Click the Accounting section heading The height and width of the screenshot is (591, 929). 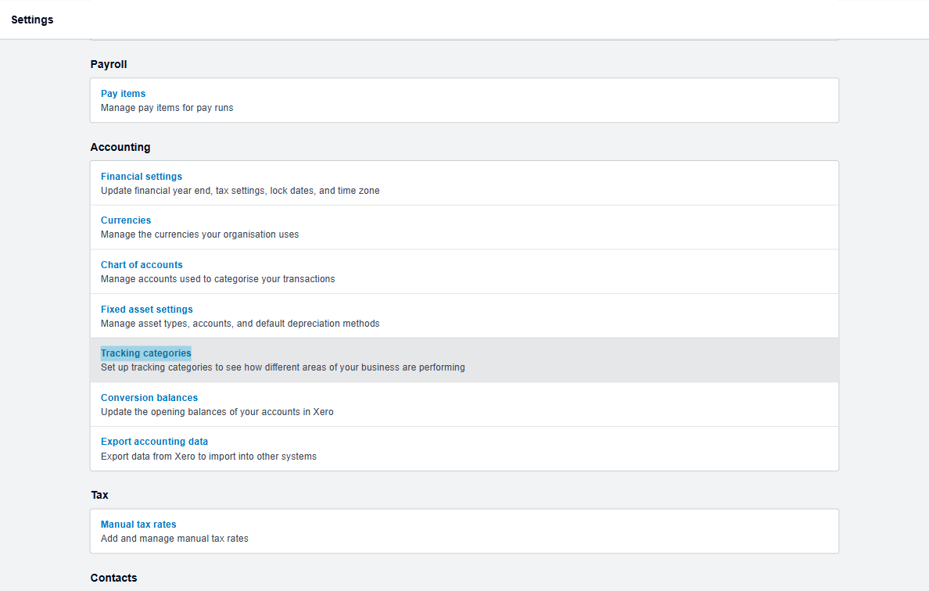pos(120,148)
